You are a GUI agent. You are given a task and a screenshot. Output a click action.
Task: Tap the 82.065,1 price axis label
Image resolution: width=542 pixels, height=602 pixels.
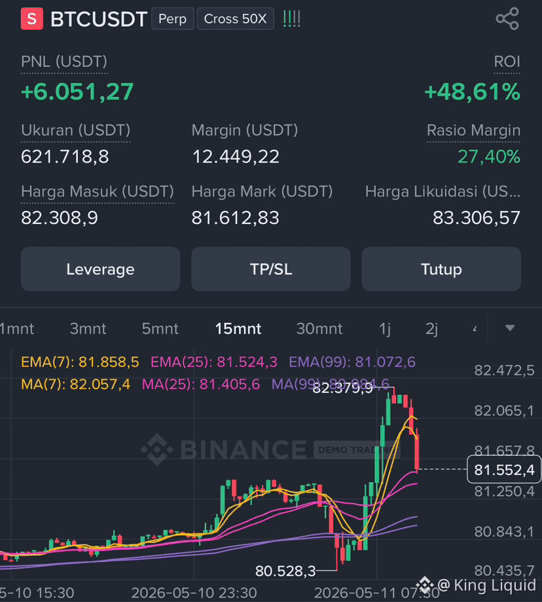click(504, 411)
